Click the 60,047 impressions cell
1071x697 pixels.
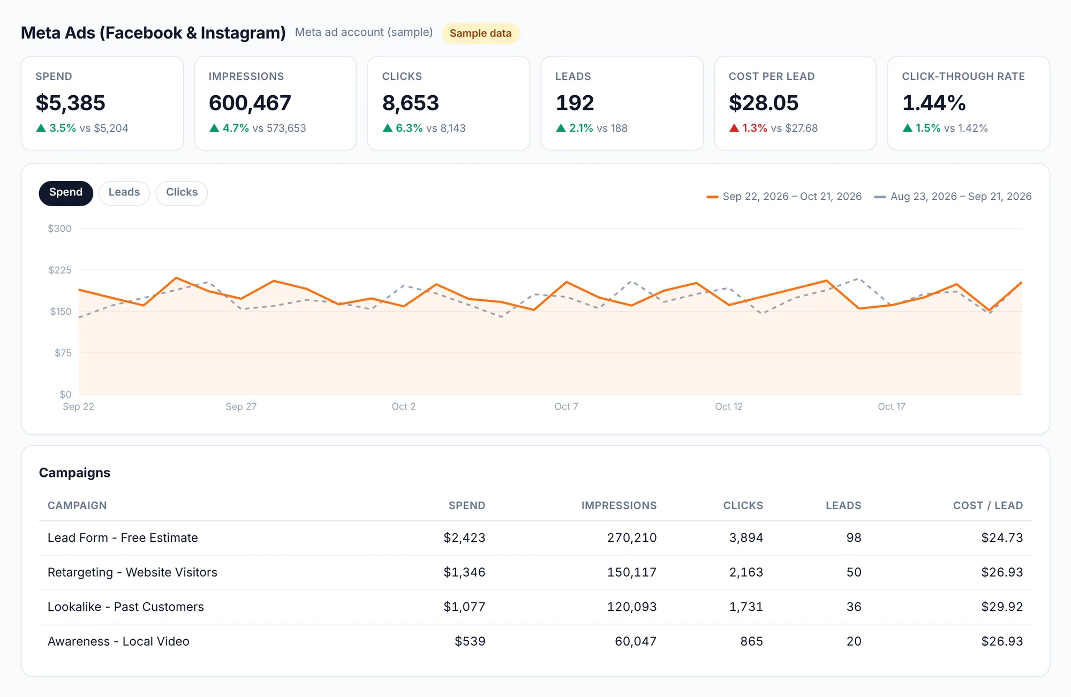pyautogui.click(x=636, y=641)
